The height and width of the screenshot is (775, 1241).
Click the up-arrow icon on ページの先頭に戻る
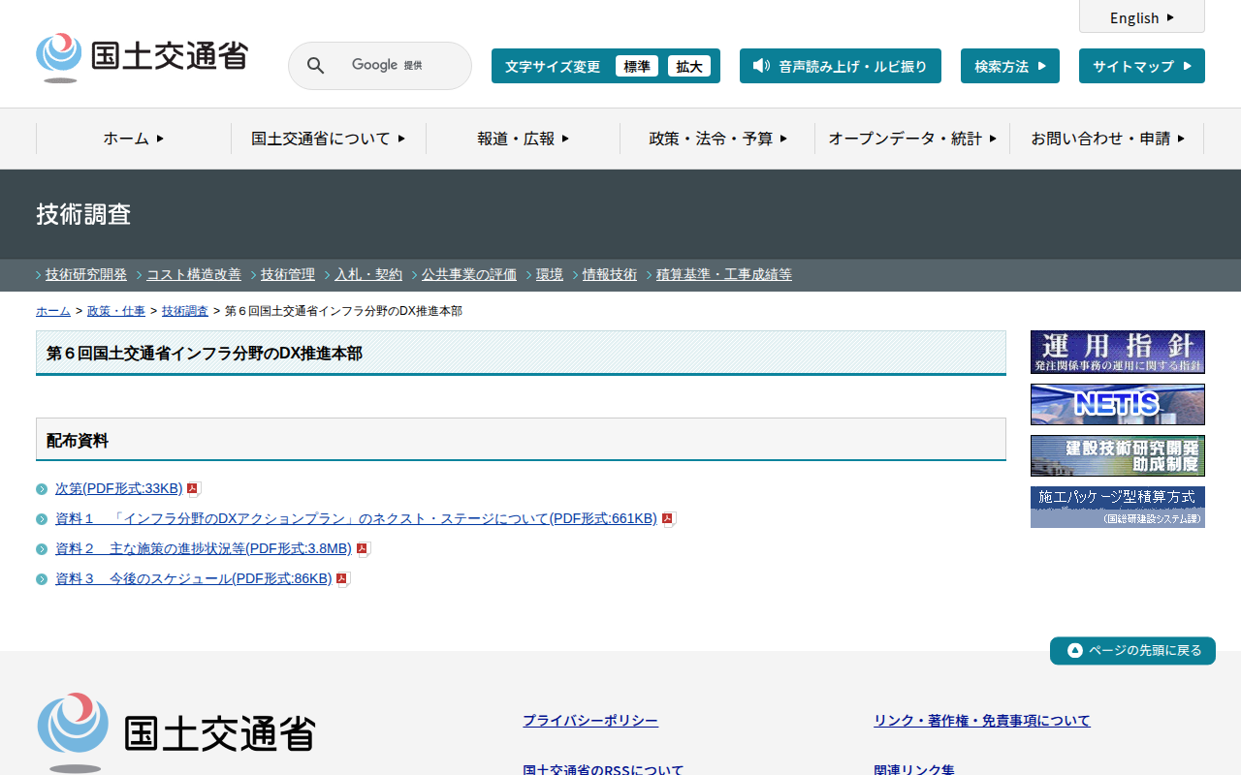click(x=1074, y=650)
